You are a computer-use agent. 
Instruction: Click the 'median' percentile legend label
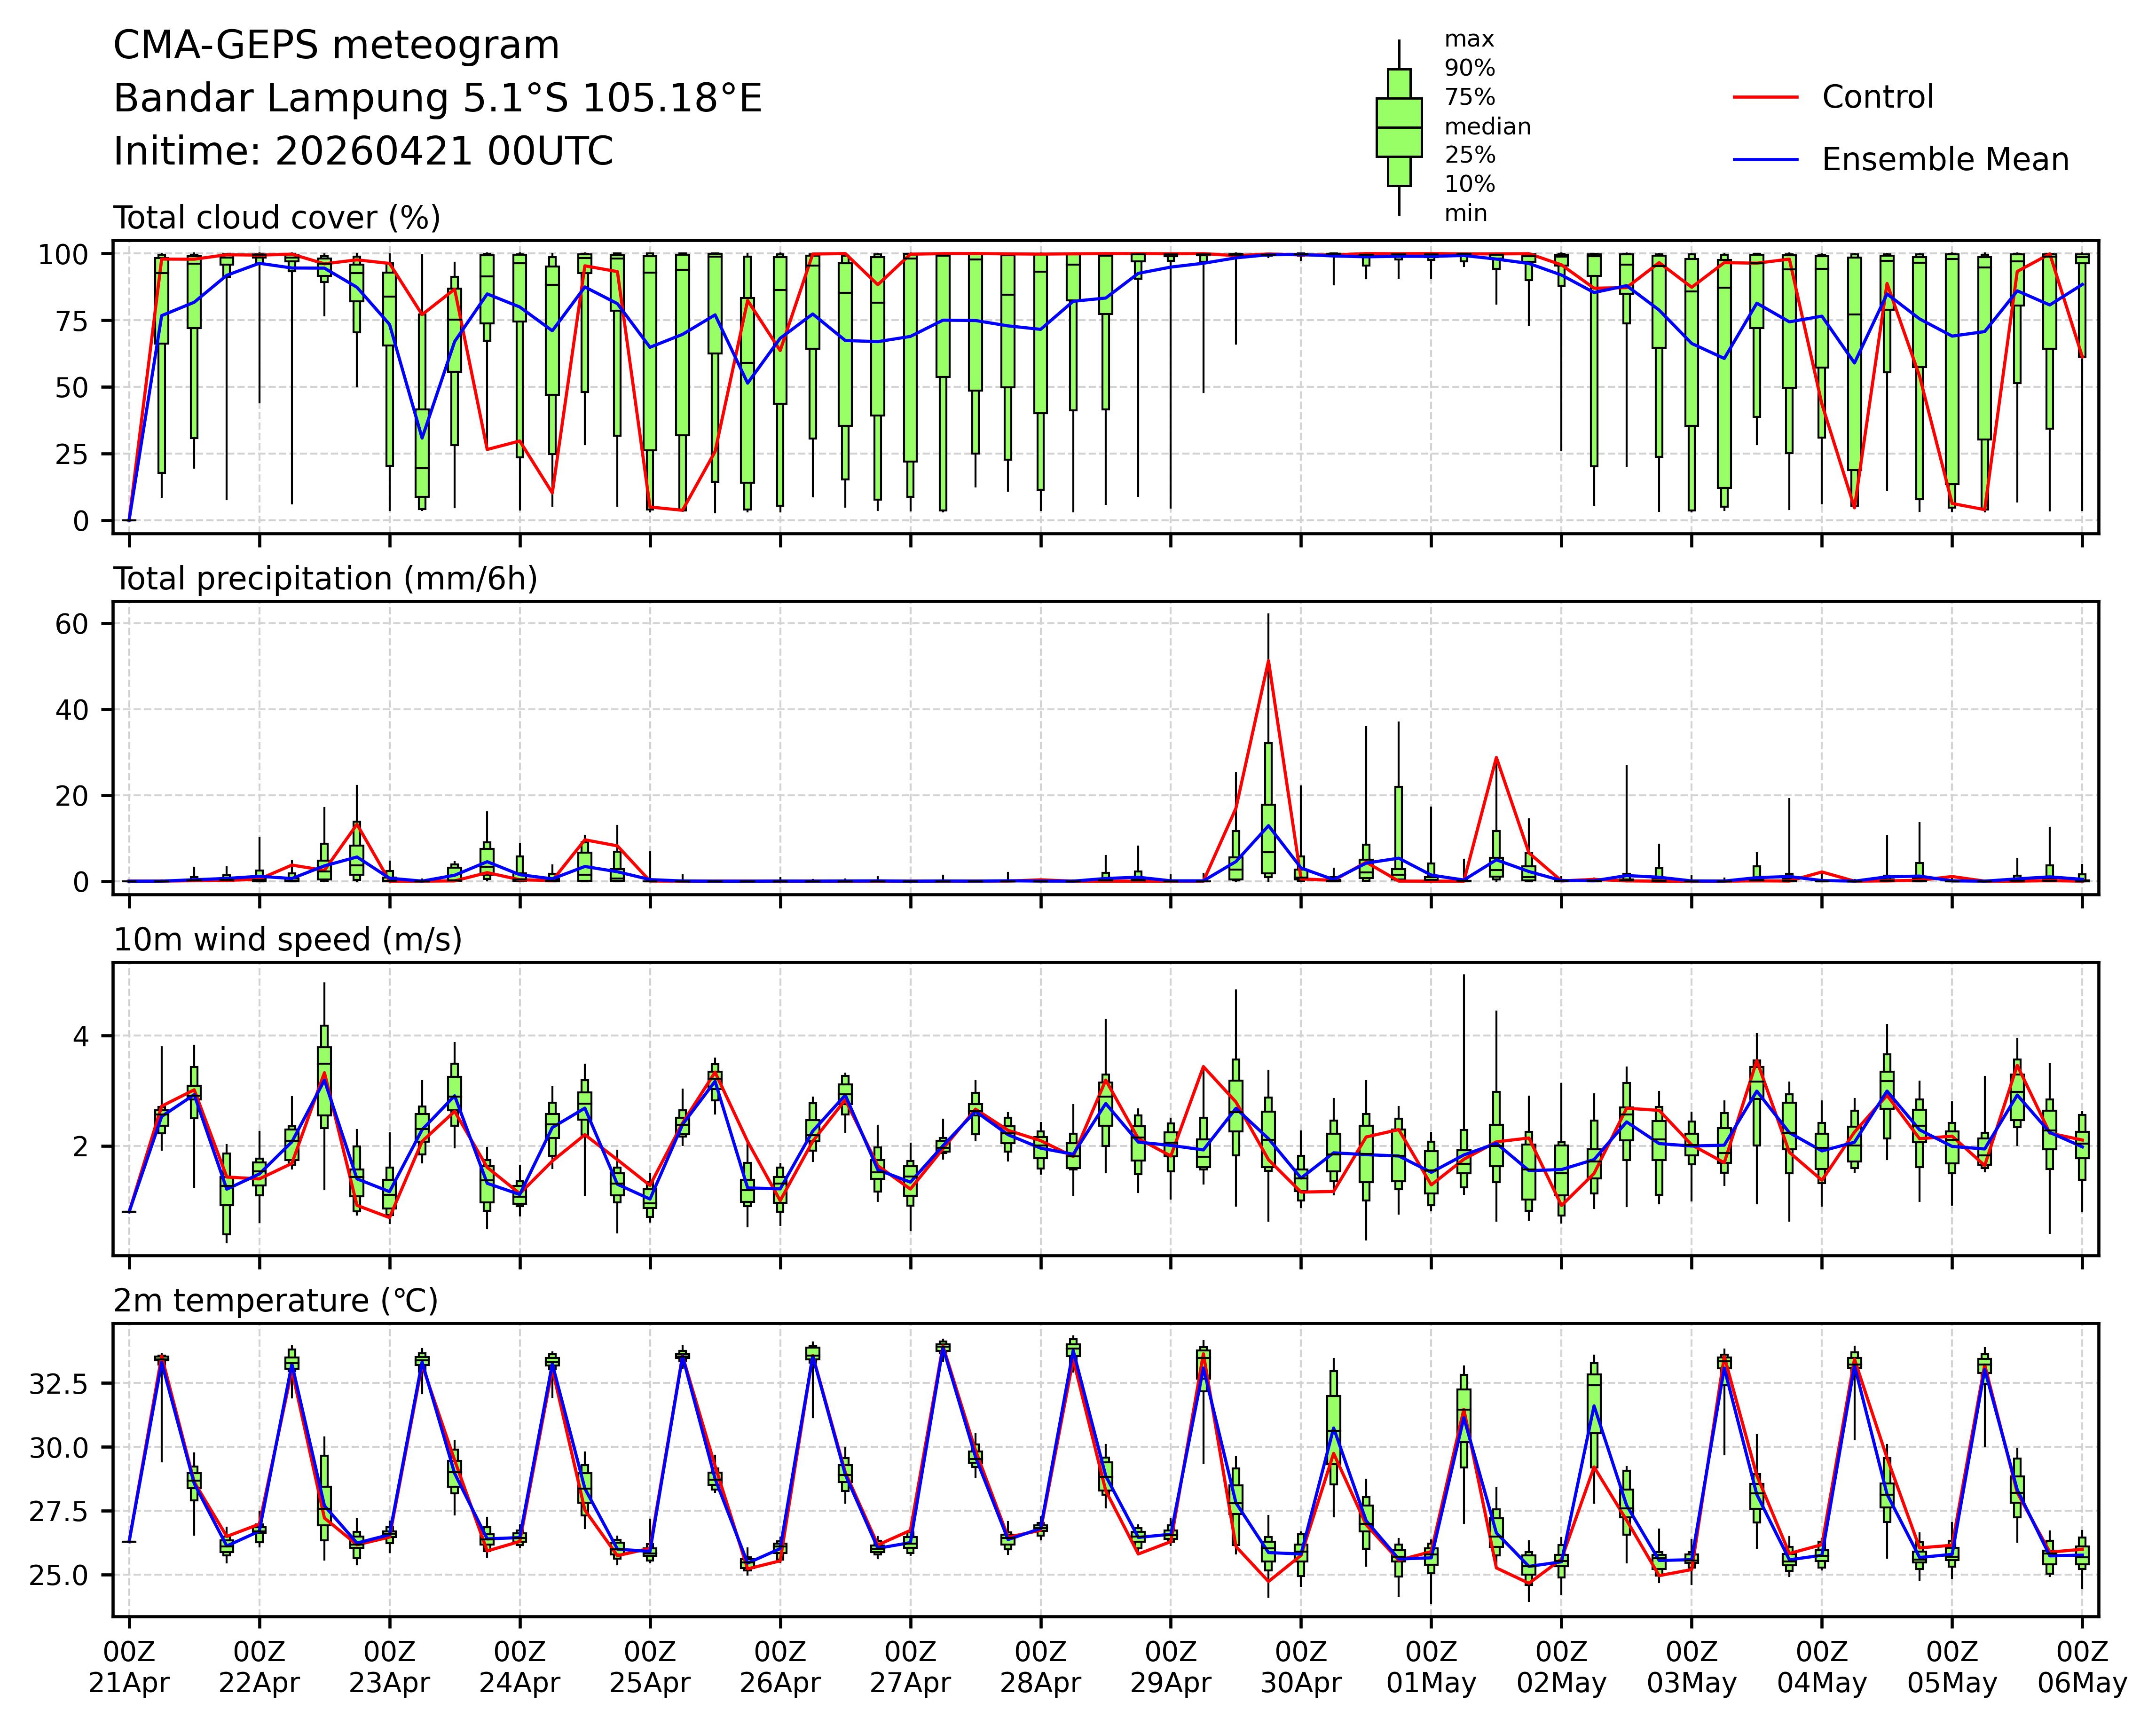(x=1487, y=127)
